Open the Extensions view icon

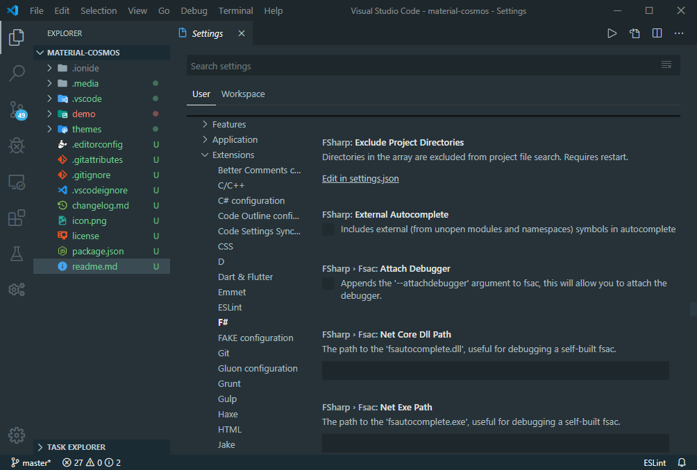17,218
